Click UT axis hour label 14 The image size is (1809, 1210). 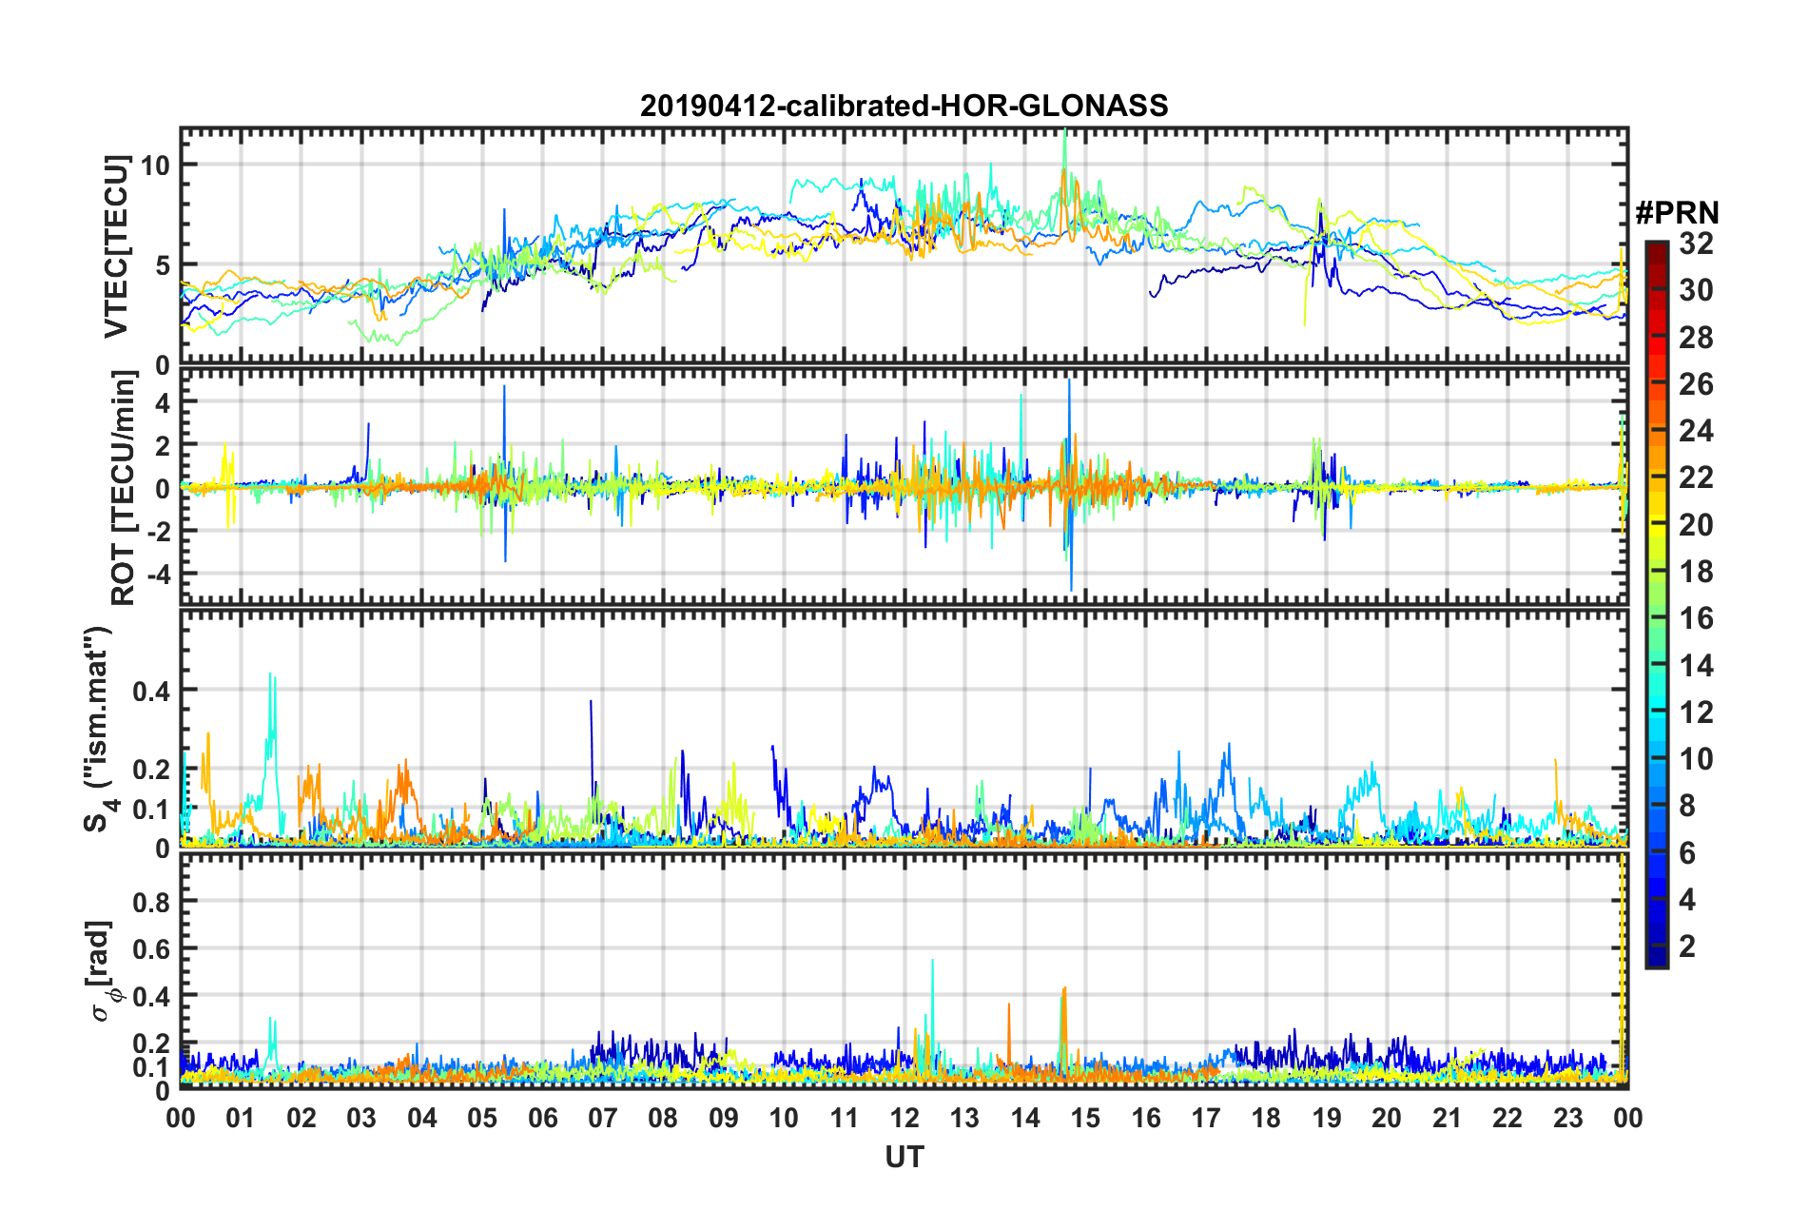[x=1025, y=1118]
